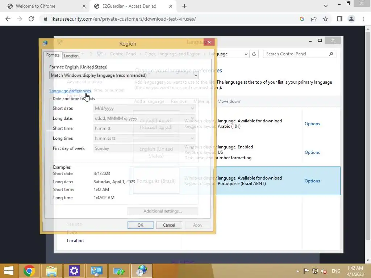Close the E2Guardian tab

[171, 6]
